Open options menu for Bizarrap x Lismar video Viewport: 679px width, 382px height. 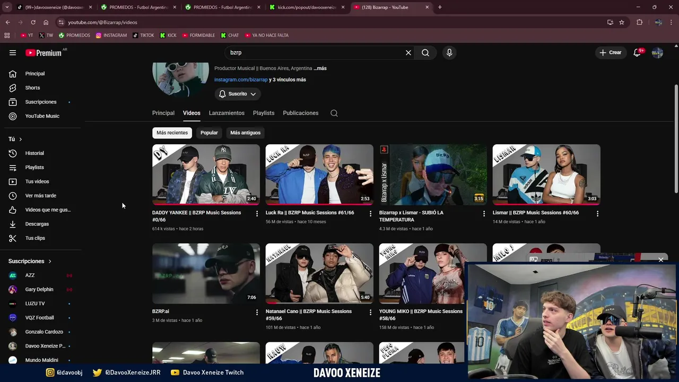click(484, 214)
